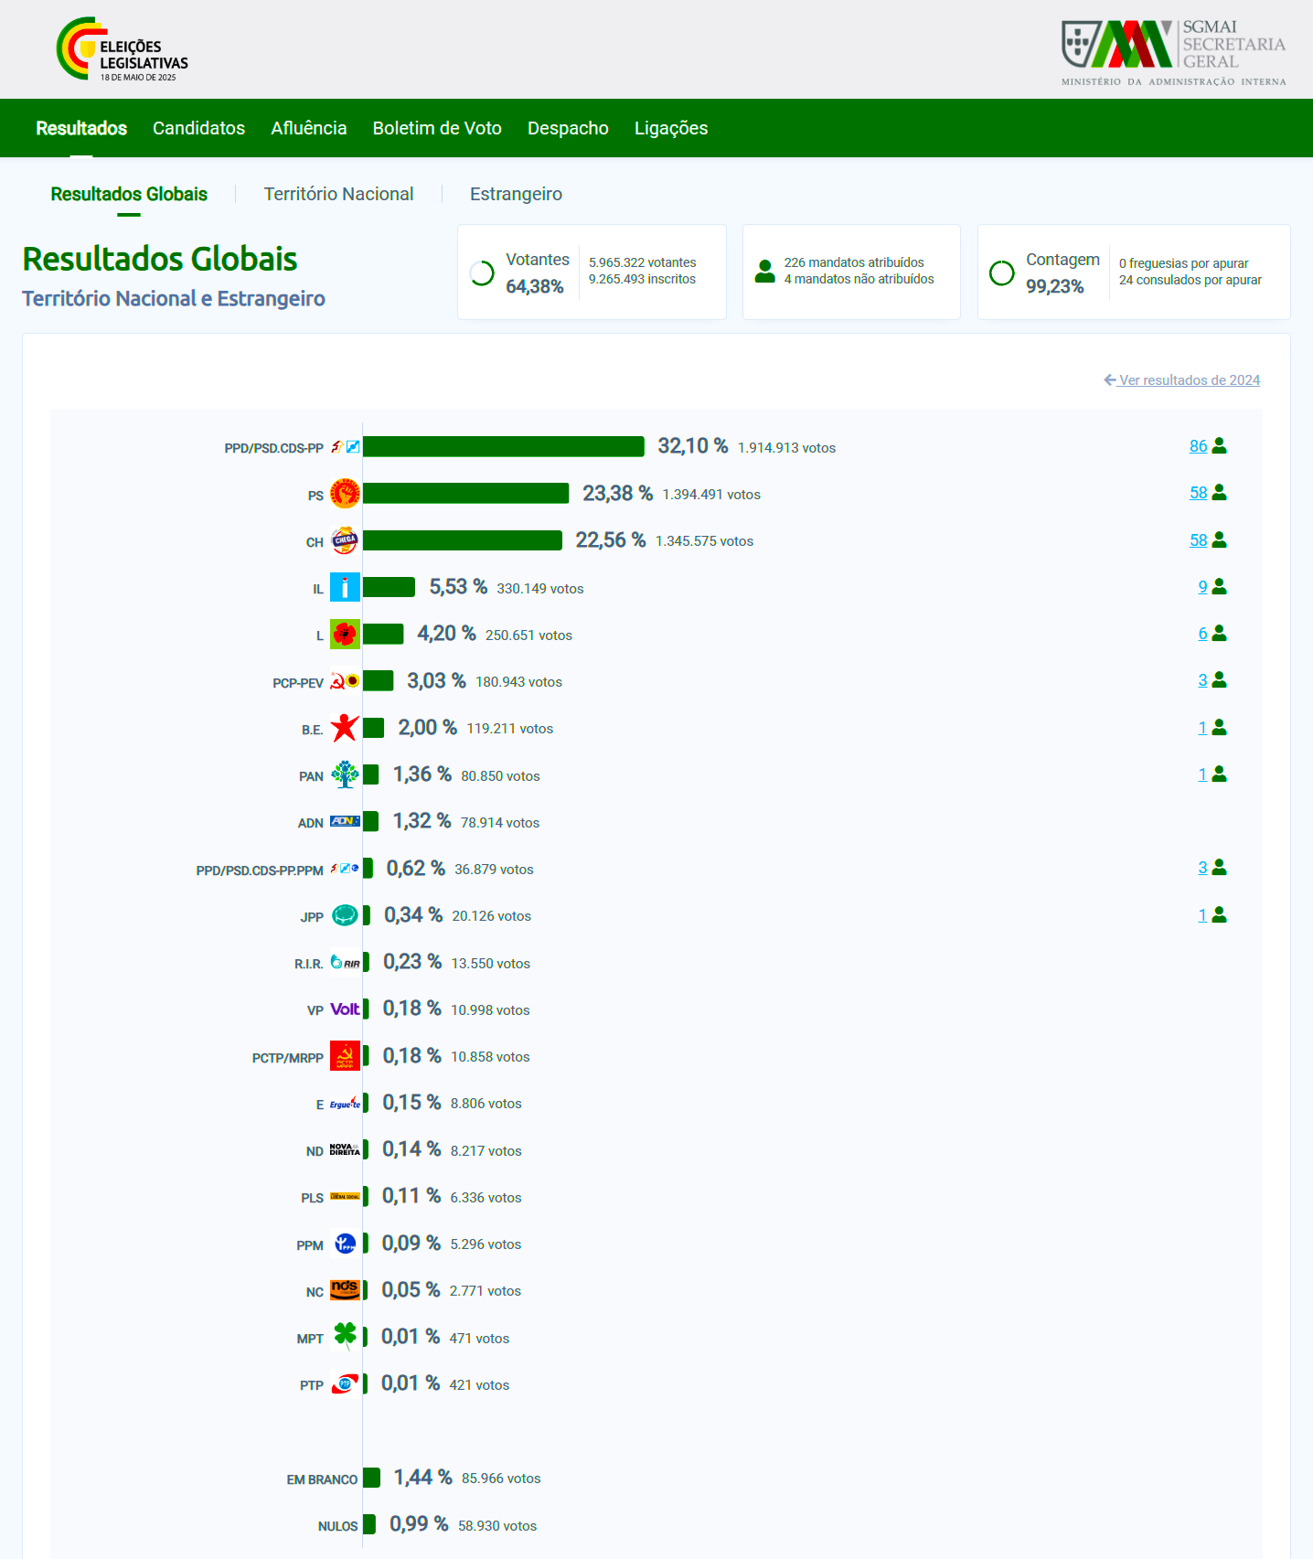Image resolution: width=1313 pixels, height=1559 pixels.
Task: Switch to Território Nacional tab
Action: [x=338, y=194]
